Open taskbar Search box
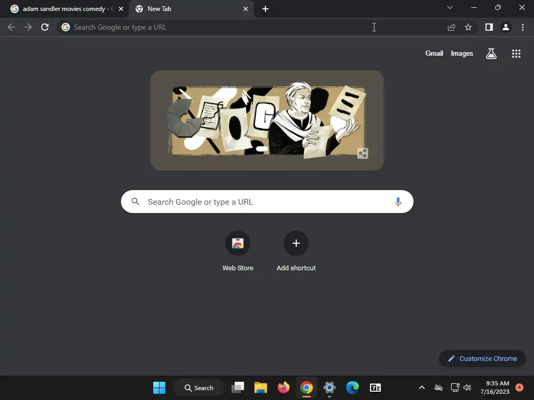Viewport: 534px width, 400px height. [x=199, y=387]
